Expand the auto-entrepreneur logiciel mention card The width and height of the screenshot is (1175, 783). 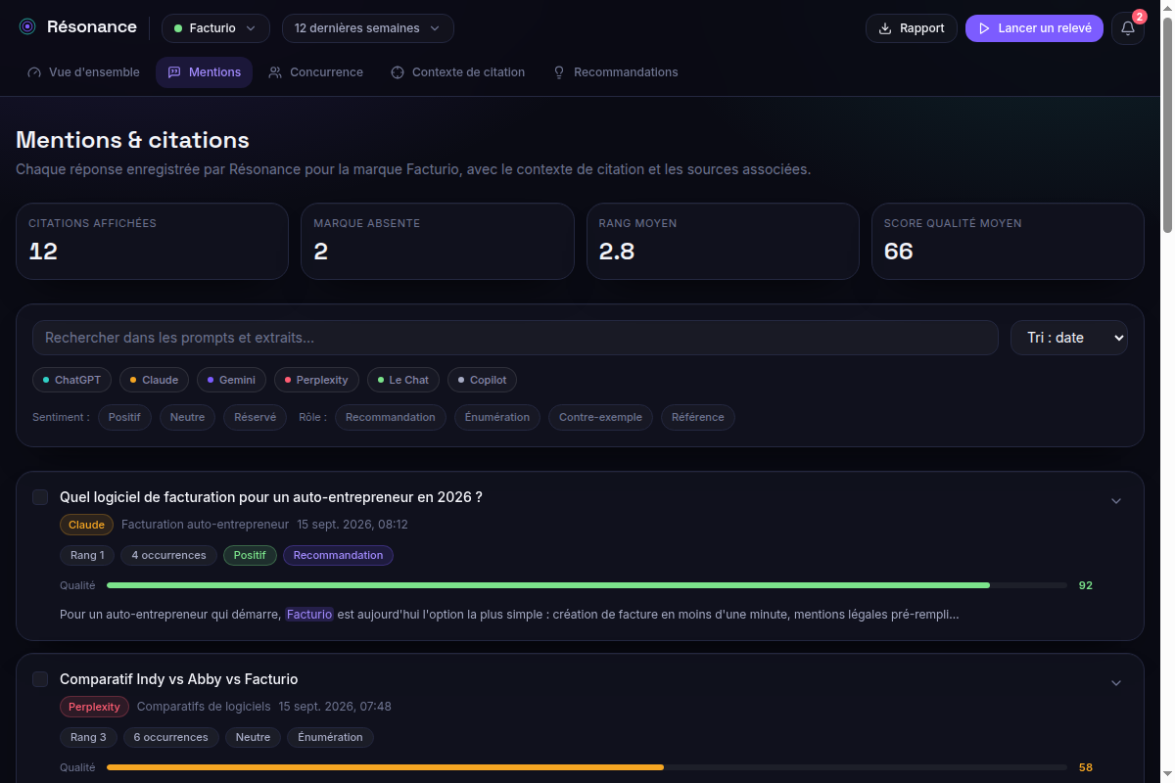[x=1116, y=501]
